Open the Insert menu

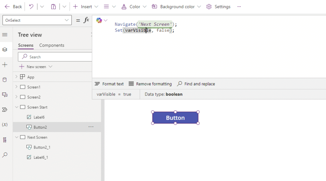click(85, 7)
